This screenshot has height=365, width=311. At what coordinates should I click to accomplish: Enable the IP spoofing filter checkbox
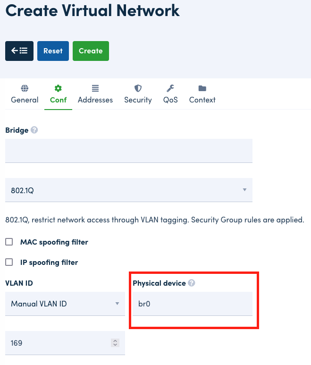click(9, 262)
